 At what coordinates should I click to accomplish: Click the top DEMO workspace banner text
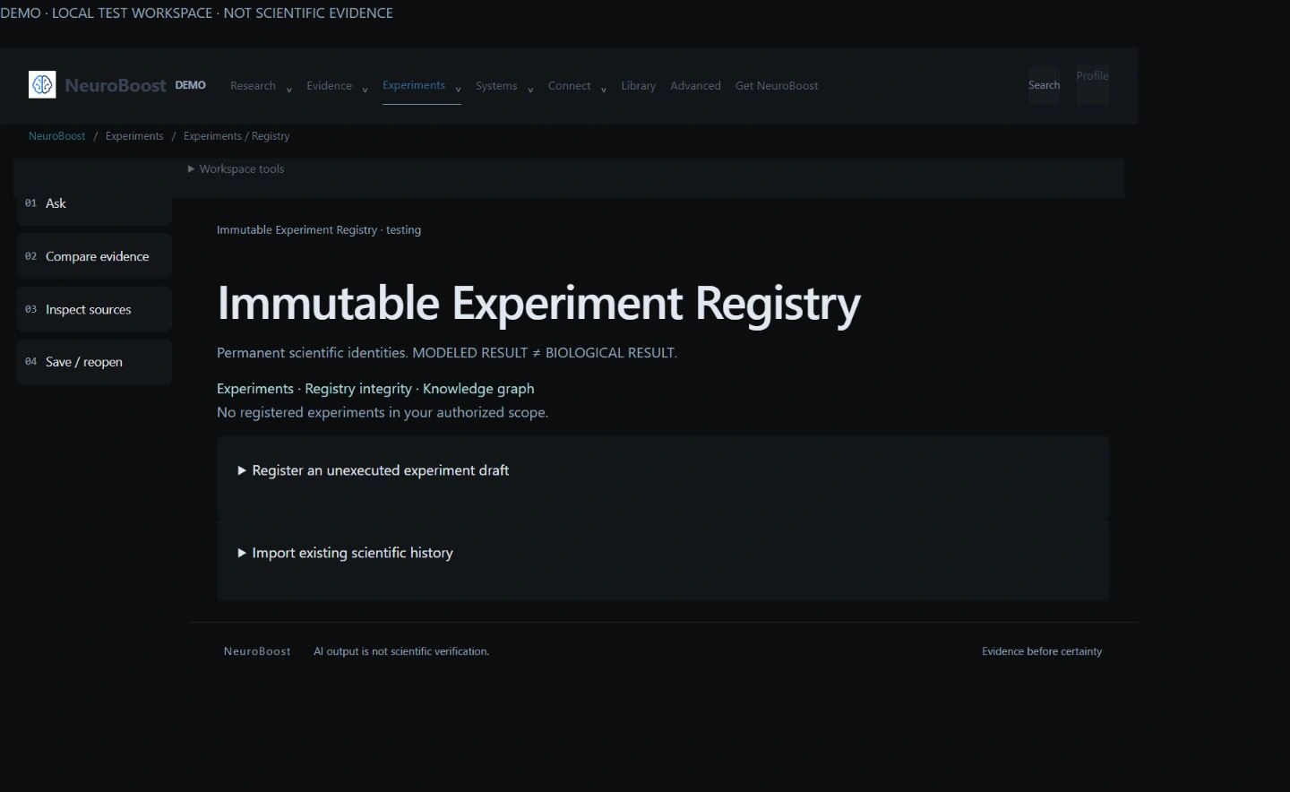(x=196, y=13)
